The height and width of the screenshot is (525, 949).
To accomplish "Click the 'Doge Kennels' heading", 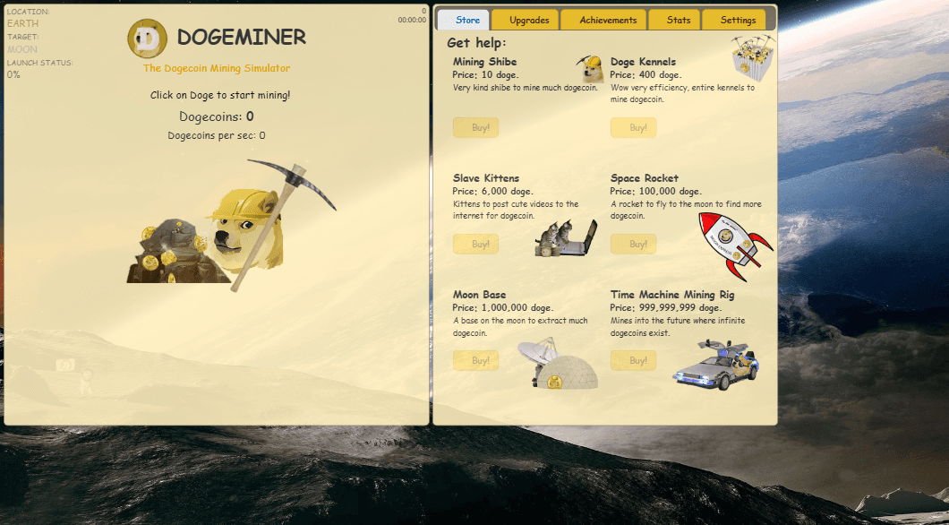I will click(643, 62).
